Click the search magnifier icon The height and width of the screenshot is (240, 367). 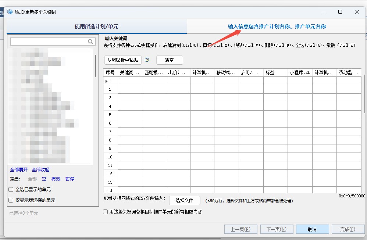[90, 42]
